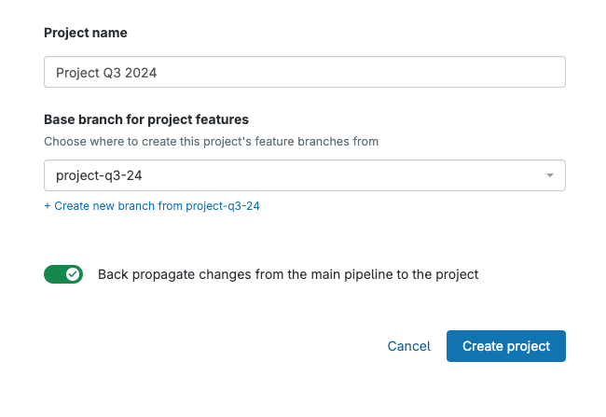Click the checkmark icon inside the toggle
606x417 pixels.
point(73,274)
